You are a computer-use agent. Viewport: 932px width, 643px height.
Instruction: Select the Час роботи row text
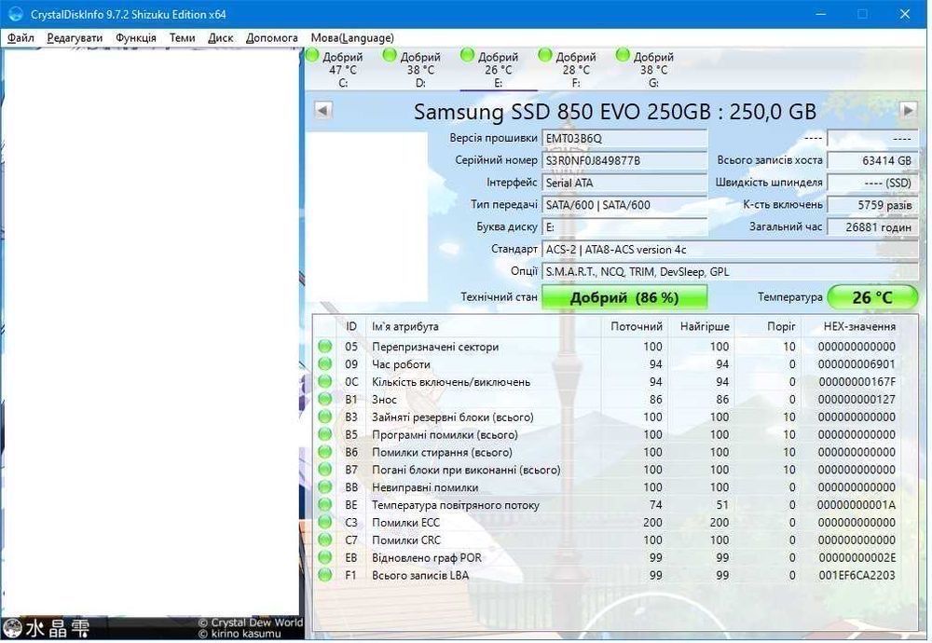[x=401, y=364]
